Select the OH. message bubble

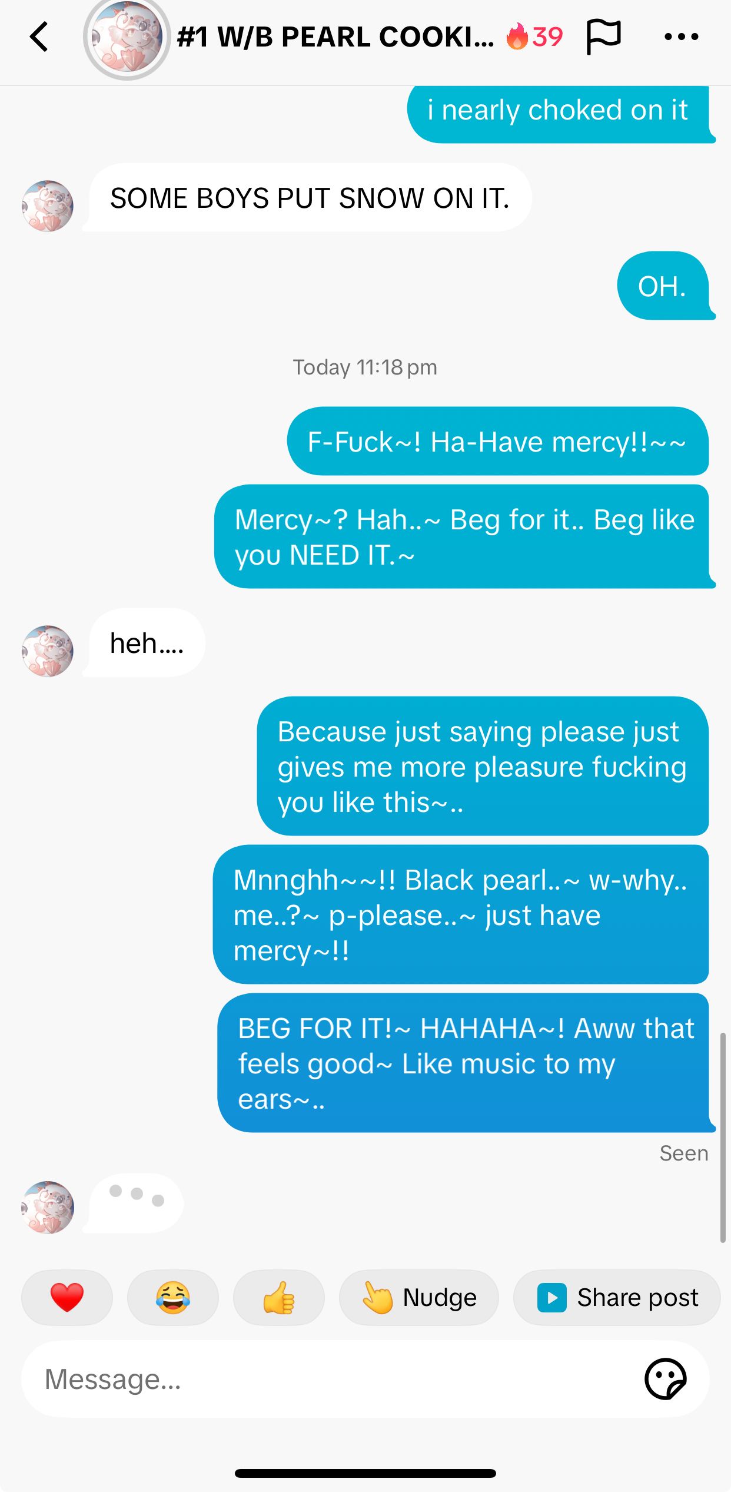pyautogui.click(x=665, y=286)
